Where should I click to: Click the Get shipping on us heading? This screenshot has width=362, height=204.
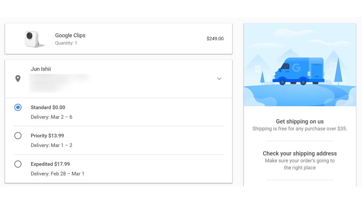click(x=299, y=122)
